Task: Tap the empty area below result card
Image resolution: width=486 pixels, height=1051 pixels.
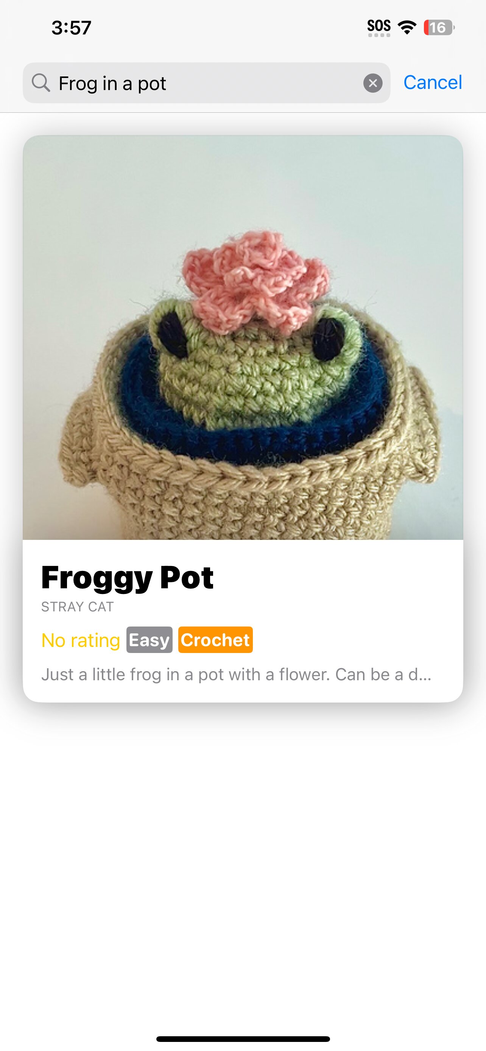Action: coord(243,857)
